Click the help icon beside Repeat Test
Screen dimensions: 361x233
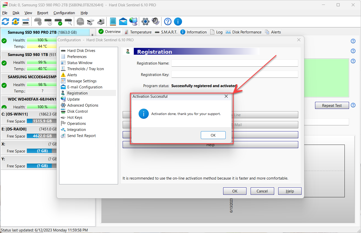click(x=353, y=105)
